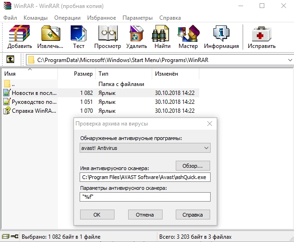Image resolution: width=294 pixels, height=242 pixels.
Task: Click the Справка button in the dialog
Action: pyautogui.click(x=193, y=214)
